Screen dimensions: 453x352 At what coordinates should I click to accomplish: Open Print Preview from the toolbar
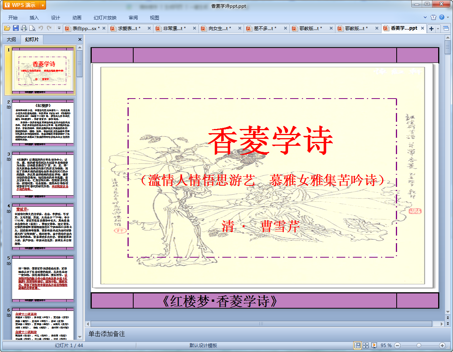[x=32, y=28]
